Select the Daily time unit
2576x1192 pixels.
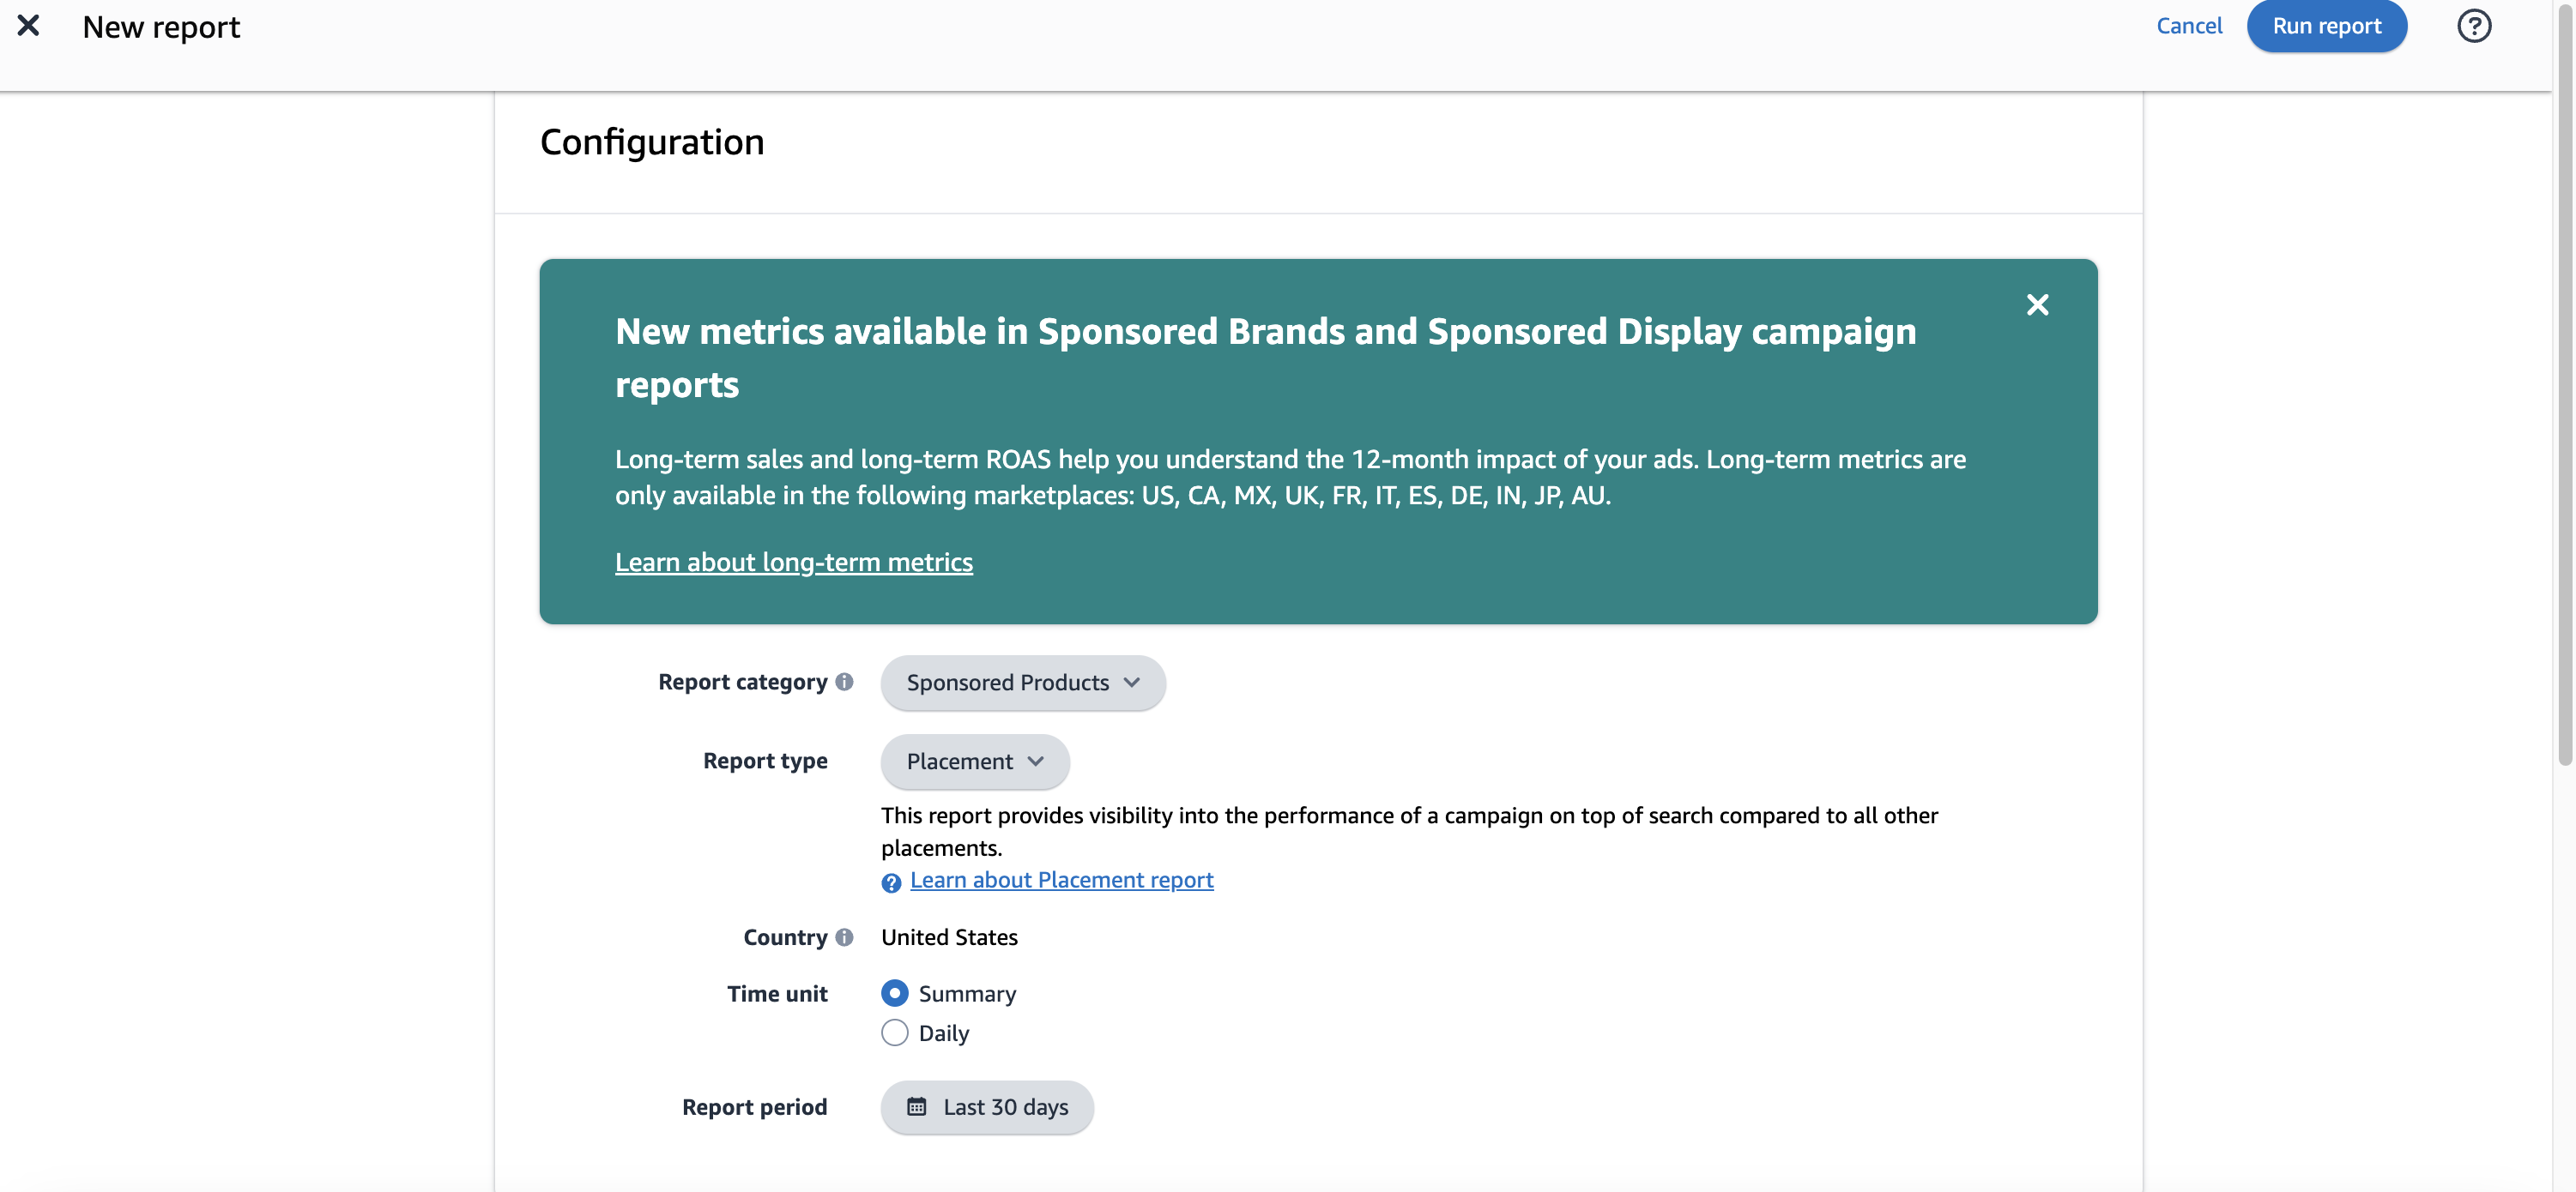coord(894,1032)
